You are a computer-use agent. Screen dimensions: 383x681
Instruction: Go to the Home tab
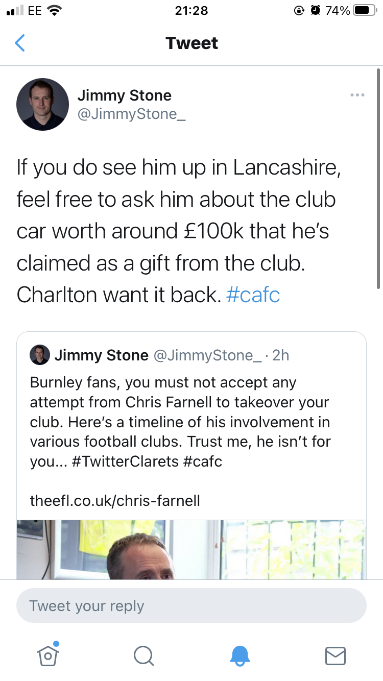pyautogui.click(x=48, y=655)
